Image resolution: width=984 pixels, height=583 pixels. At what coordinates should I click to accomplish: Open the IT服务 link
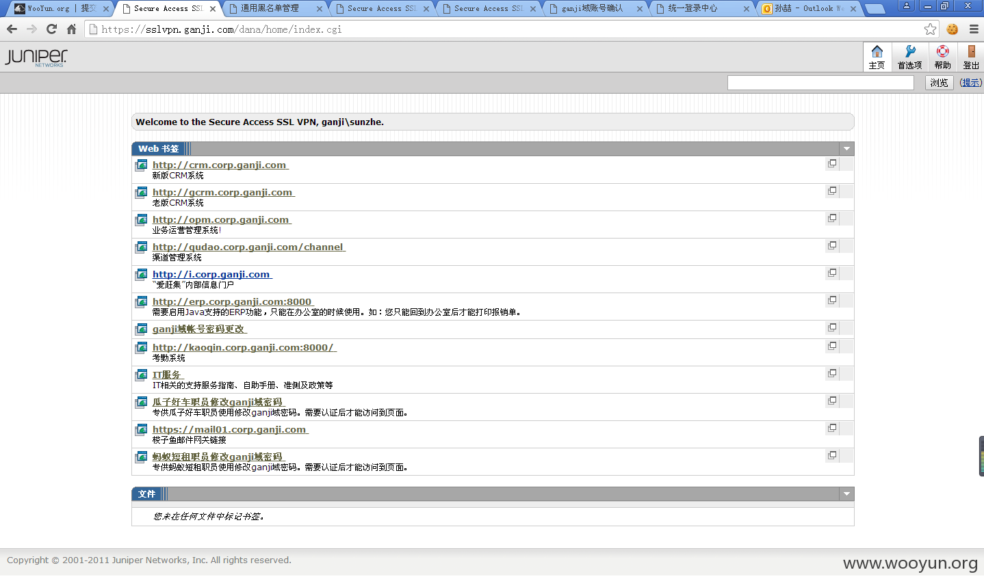click(168, 375)
